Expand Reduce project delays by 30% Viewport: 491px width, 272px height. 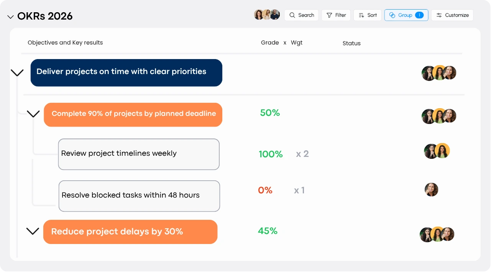click(x=33, y=231)
